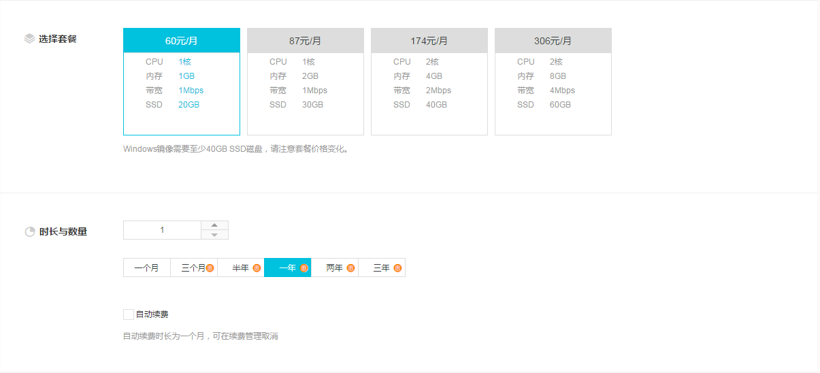Select the 三个月 duration option
820x373 pixels.
tap(194, 268)
